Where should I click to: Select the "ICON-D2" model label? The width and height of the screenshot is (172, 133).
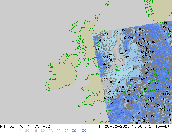click(42, 126)
